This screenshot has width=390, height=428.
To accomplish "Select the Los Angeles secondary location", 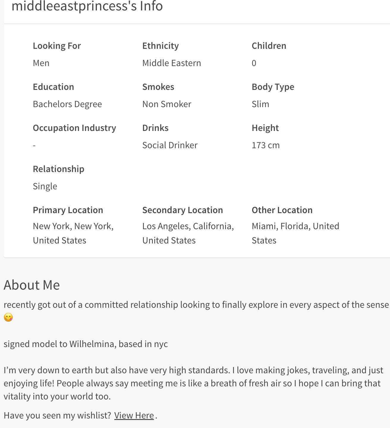I will point(188,233).
